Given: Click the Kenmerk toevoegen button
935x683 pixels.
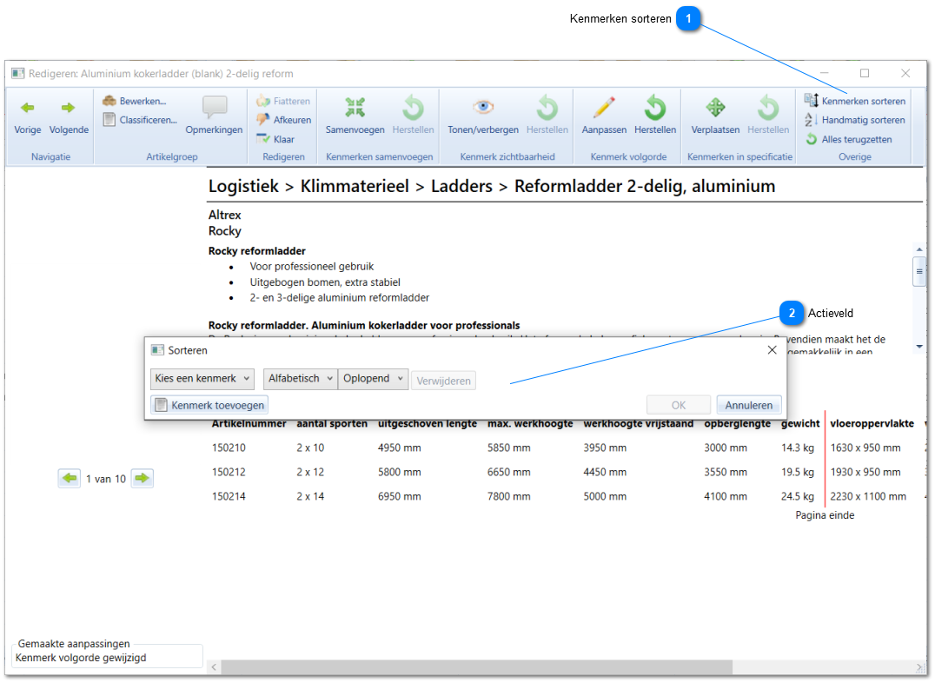Looking at the screenshot, I should pyautogui.click(x=209, y=406).
